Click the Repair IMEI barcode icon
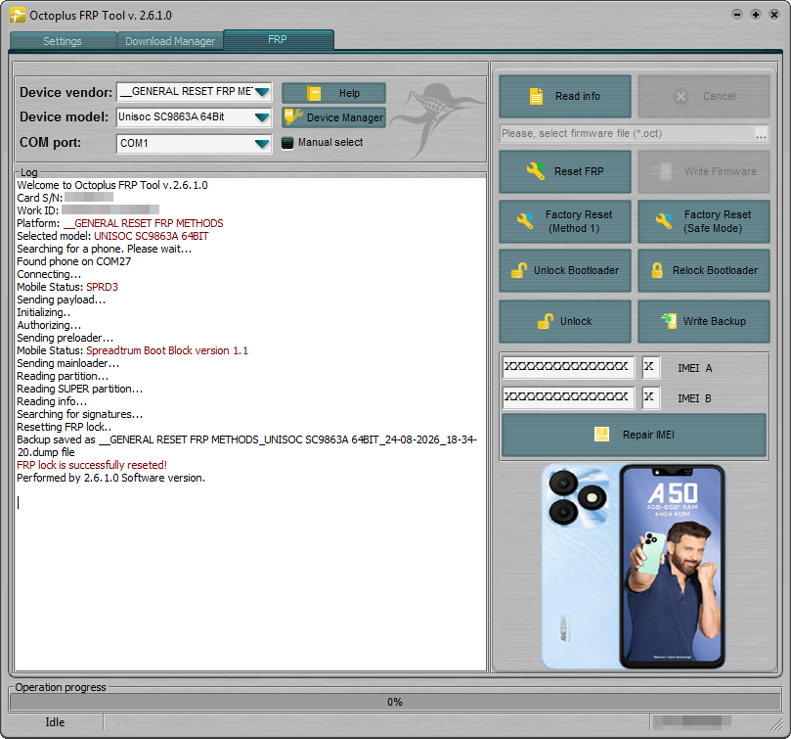 pos(602,435)
